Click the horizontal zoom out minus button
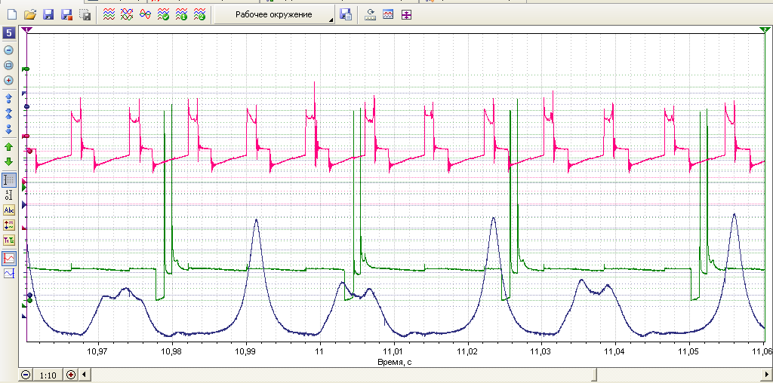Image resolution: width=773 pixels, height=383 pixels. point(26,375)
